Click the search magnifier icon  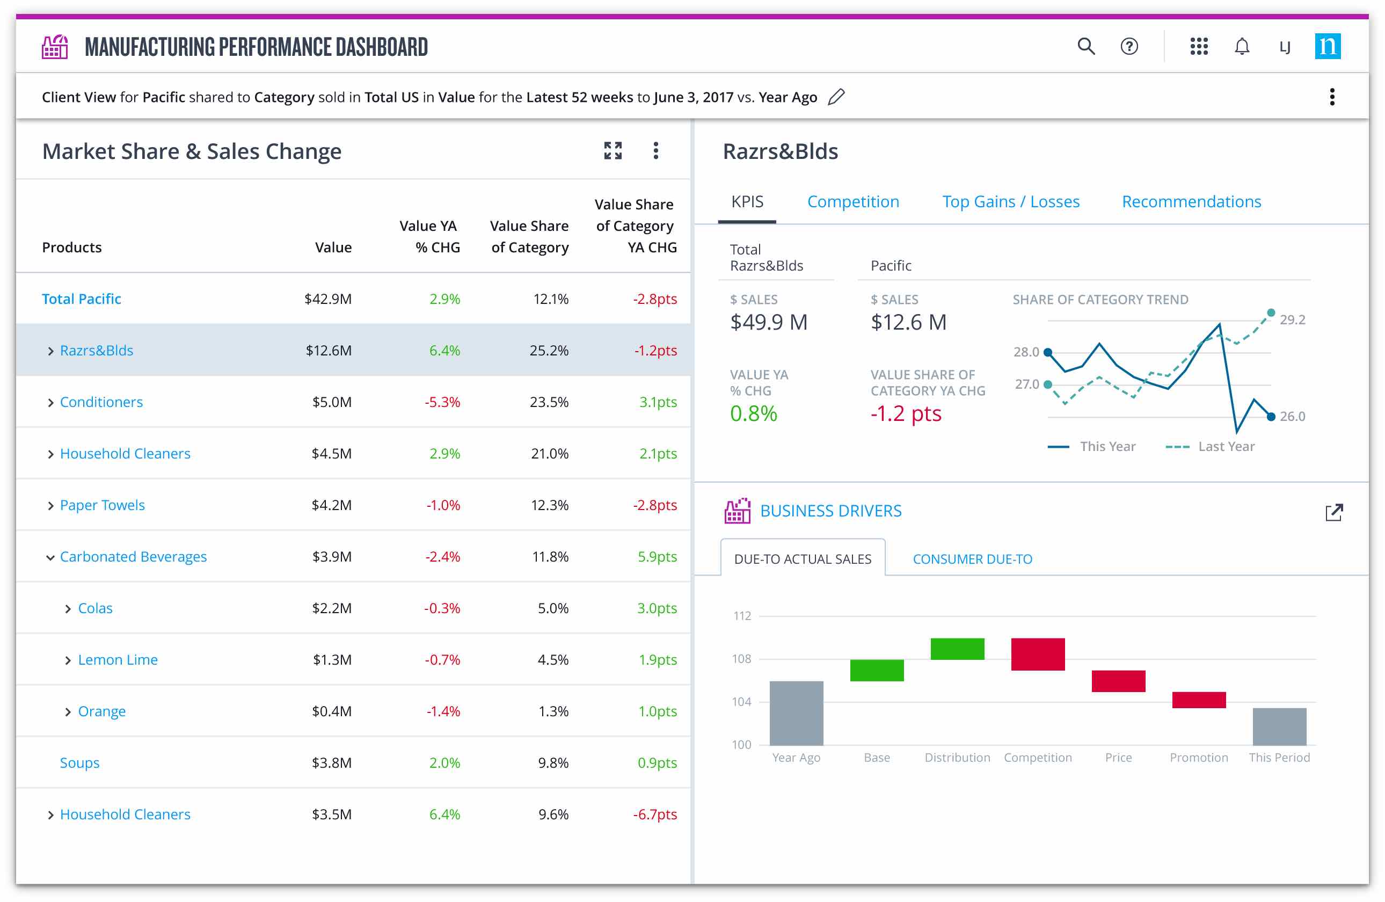coord(1086,46)
